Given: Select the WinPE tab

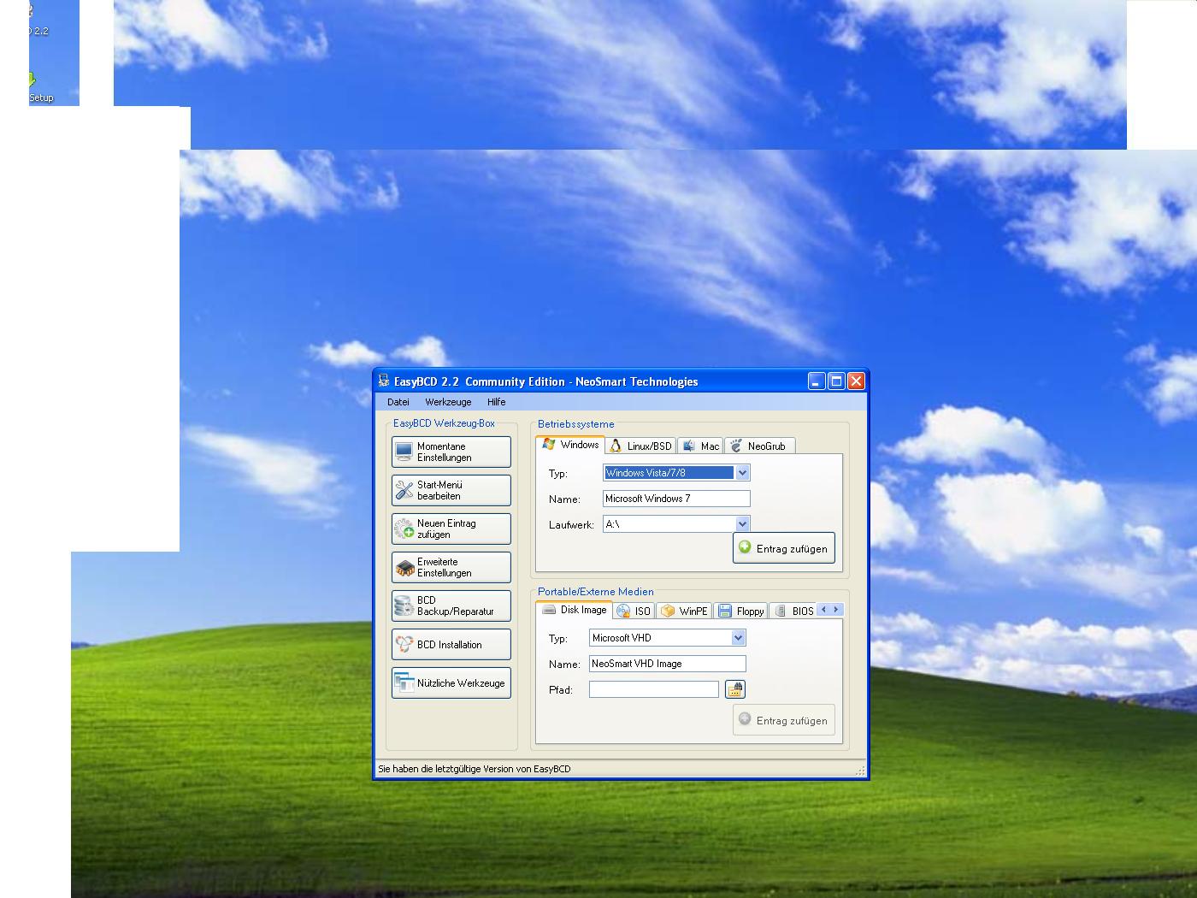Looking at the screenshot, I should point(684,611).
